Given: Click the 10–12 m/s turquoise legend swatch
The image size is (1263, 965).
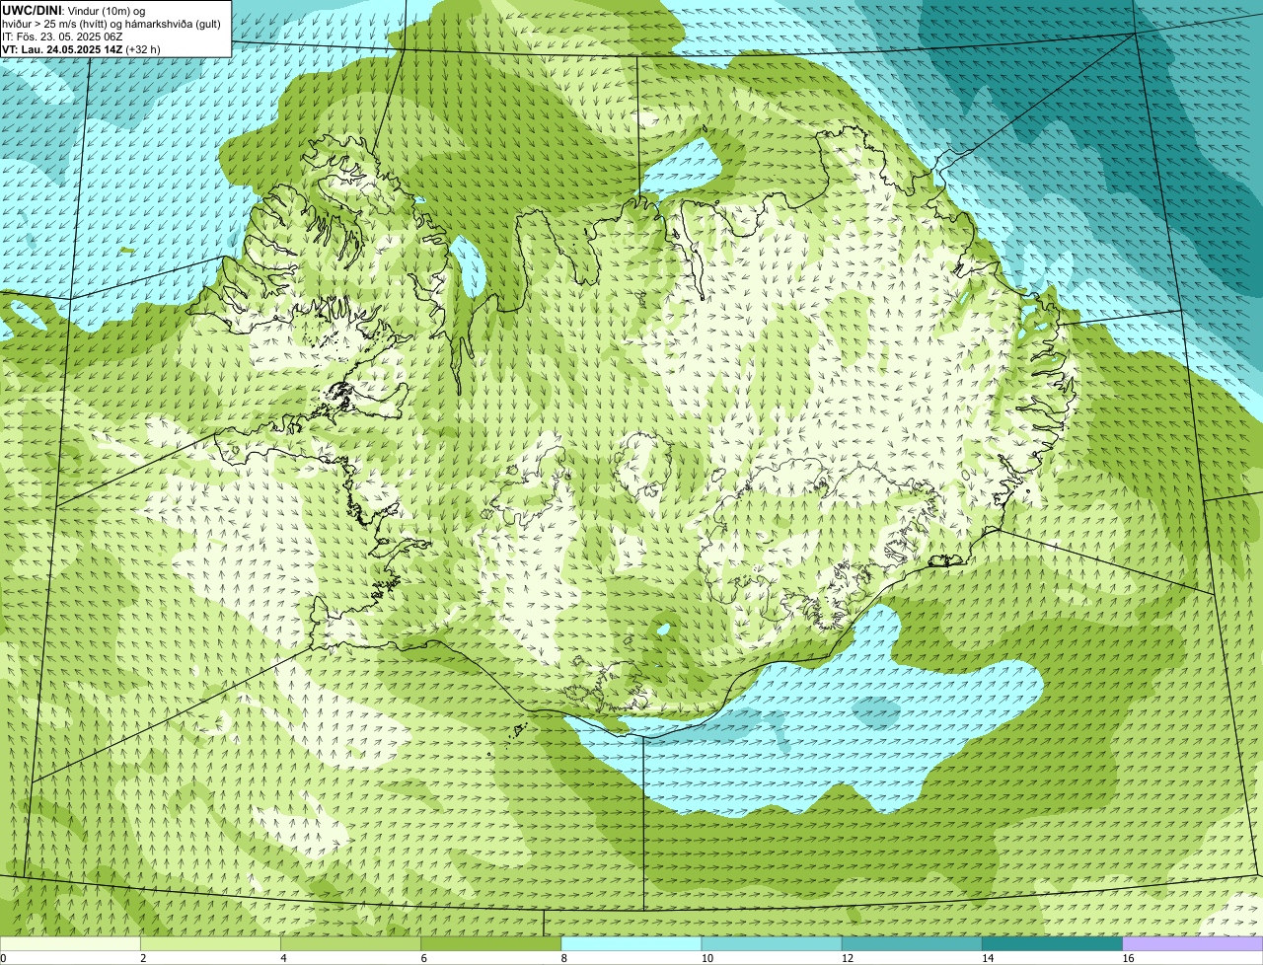Looking at the screenshot, I should tap(772, 944).
